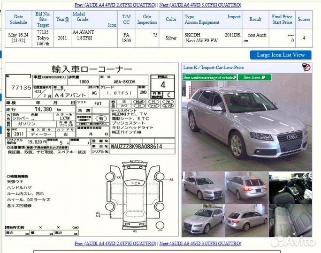Click the T/M CC column header
Image resolution: width=321 pixels, height=253 pixels.
coord(126,20)
